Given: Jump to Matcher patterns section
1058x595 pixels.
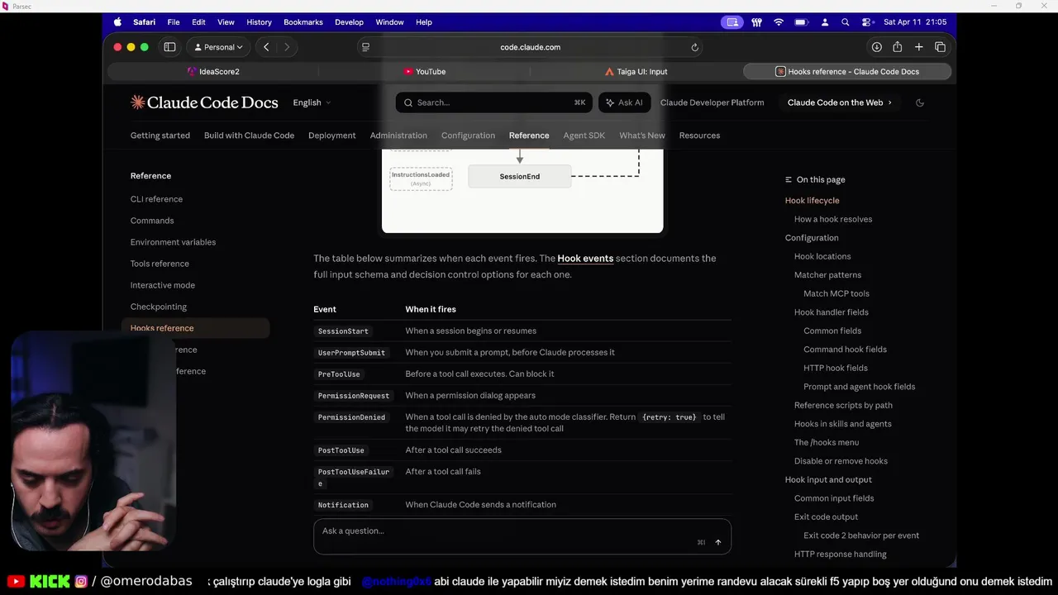Looking at the screenshot, I should 827,275.
